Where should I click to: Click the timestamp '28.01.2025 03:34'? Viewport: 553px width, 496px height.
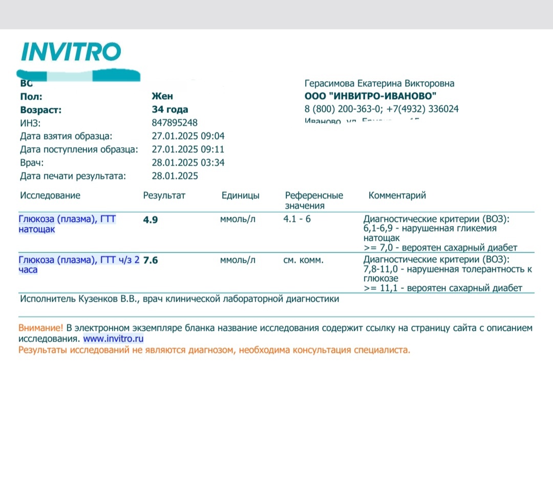(188, 163)
